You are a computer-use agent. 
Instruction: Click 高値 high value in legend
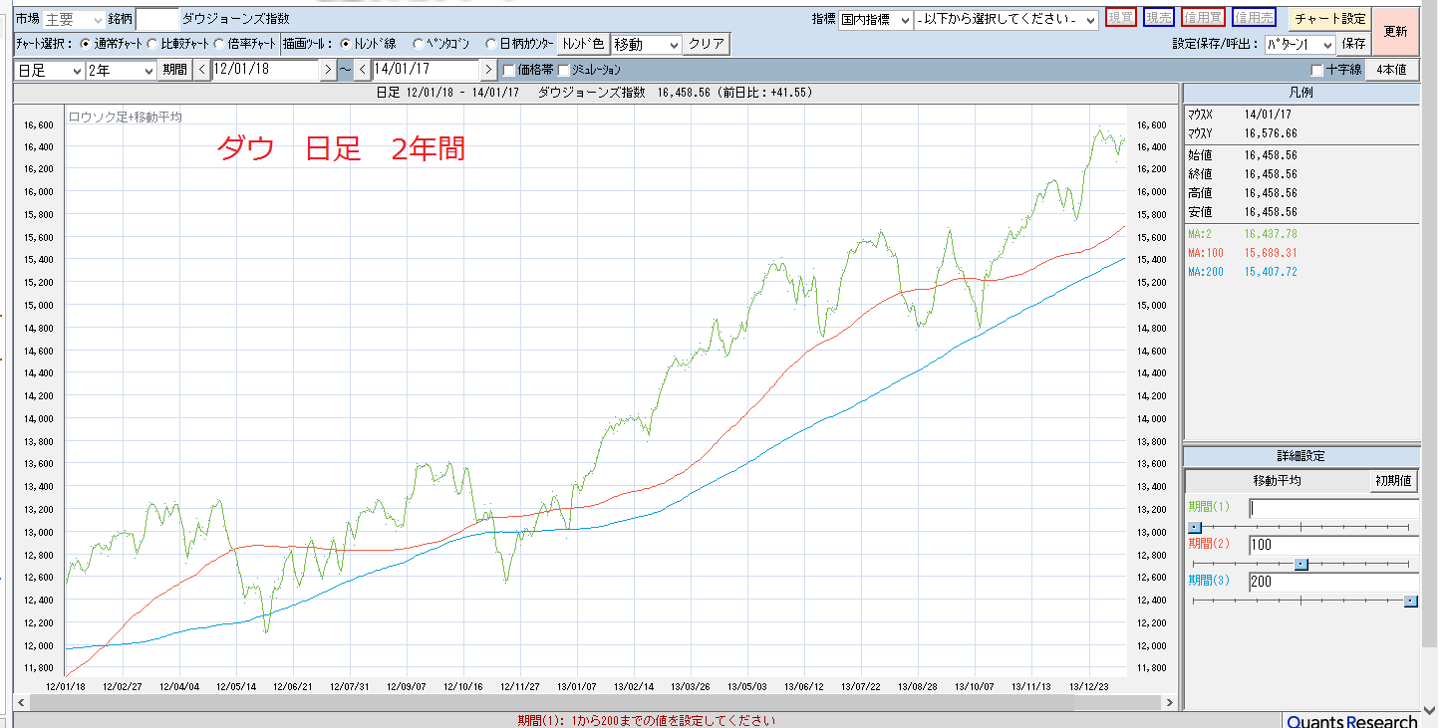point(1271,193)
